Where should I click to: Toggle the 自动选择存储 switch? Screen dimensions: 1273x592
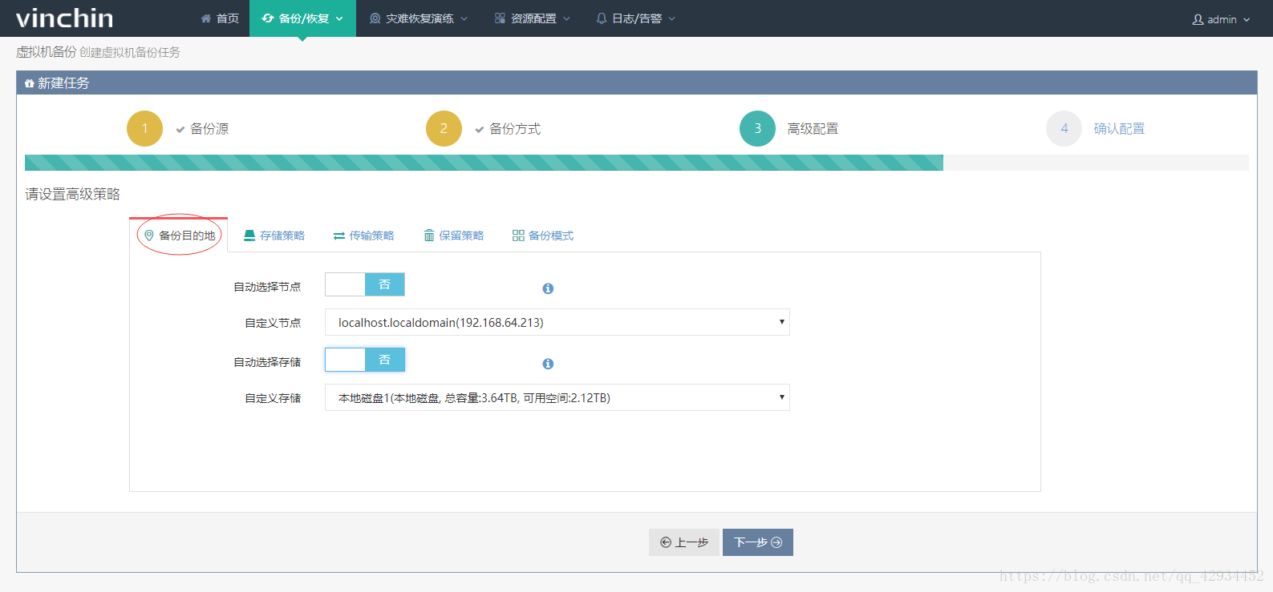click(x=365, y=360)
